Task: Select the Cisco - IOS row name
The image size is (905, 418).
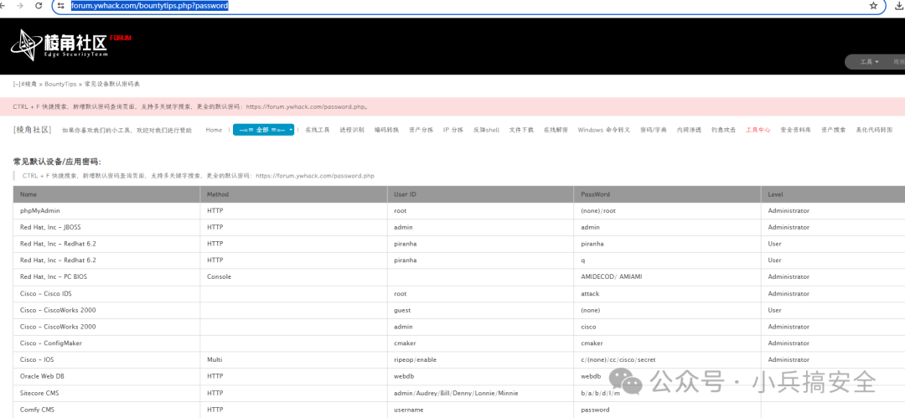Action: (x=36, y=359)
